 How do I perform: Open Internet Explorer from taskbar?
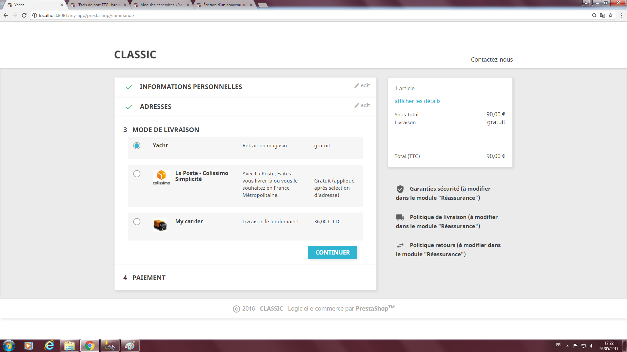49,345
